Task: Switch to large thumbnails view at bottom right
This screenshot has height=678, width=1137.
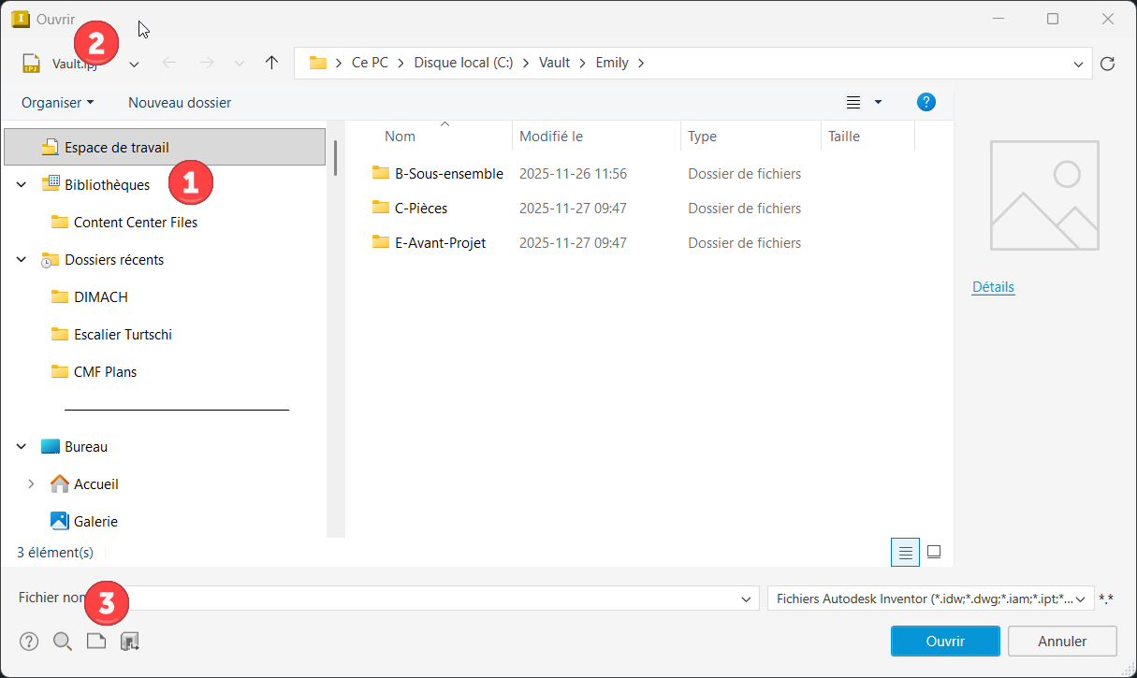Action: pyautogui.click(x=934, y=553)
